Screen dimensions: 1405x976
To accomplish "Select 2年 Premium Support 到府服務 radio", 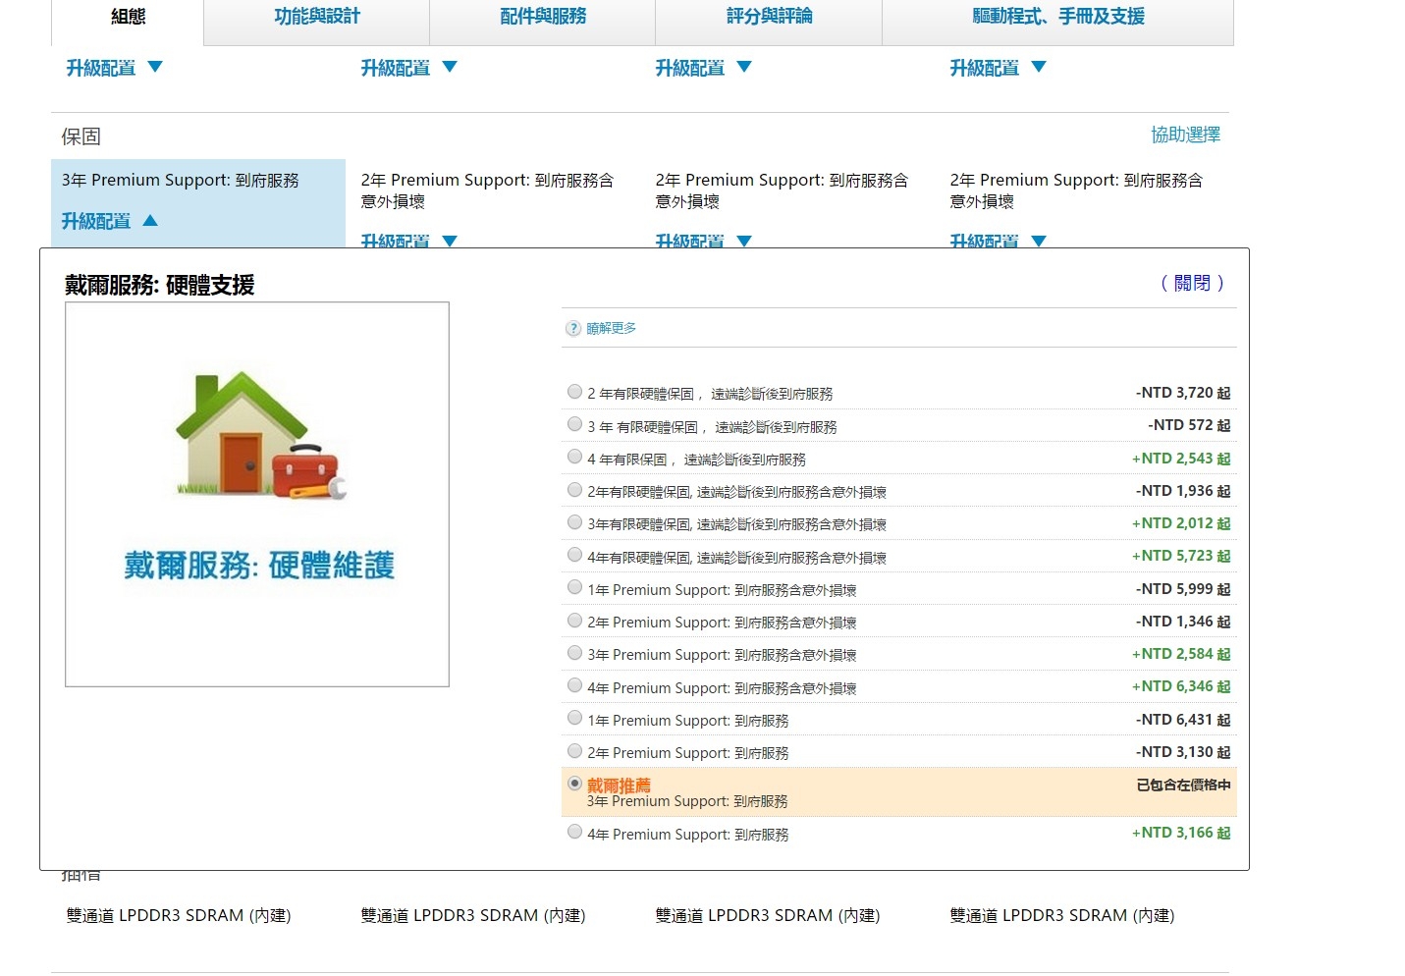I will click(x=574, y=751).
